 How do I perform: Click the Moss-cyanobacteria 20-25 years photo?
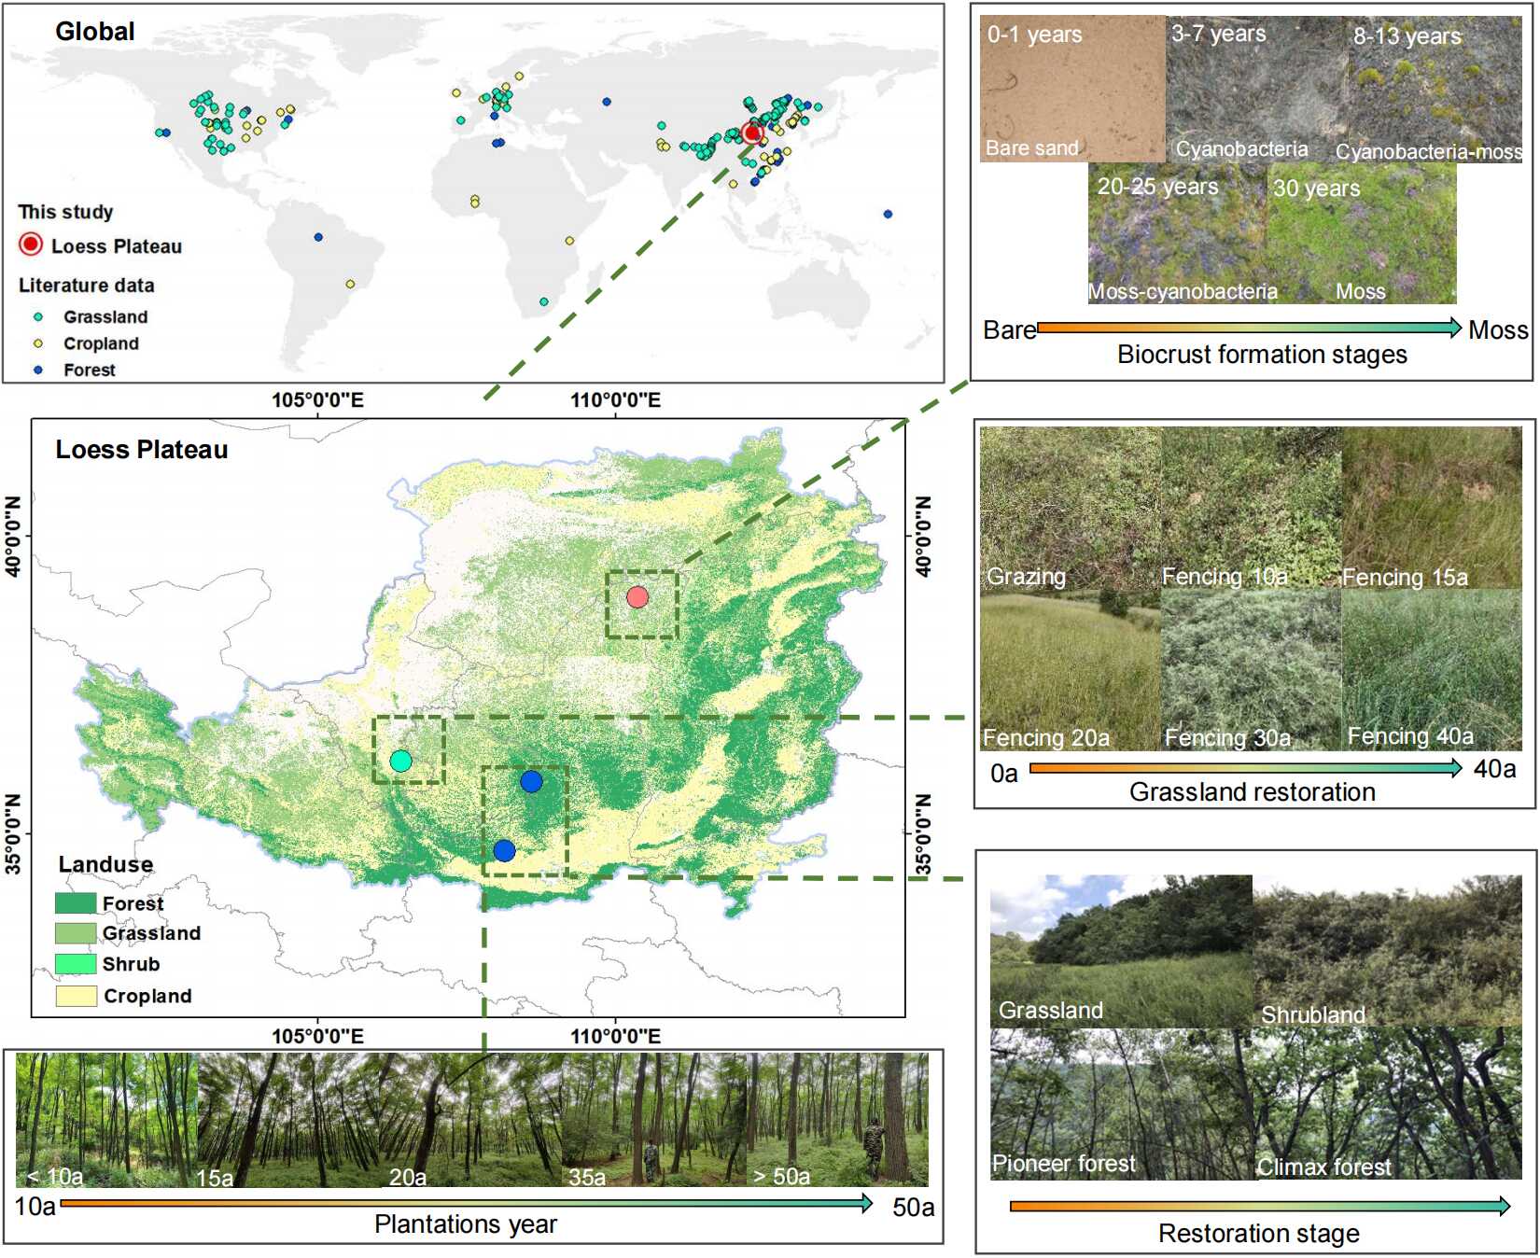click(1178, 233)
